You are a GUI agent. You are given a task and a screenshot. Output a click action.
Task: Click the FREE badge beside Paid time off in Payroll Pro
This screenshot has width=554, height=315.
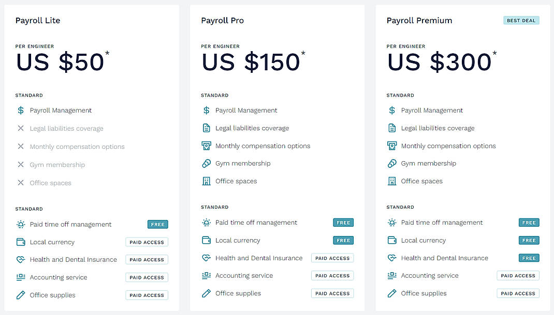pyautogui.click(x=343, y=222)
